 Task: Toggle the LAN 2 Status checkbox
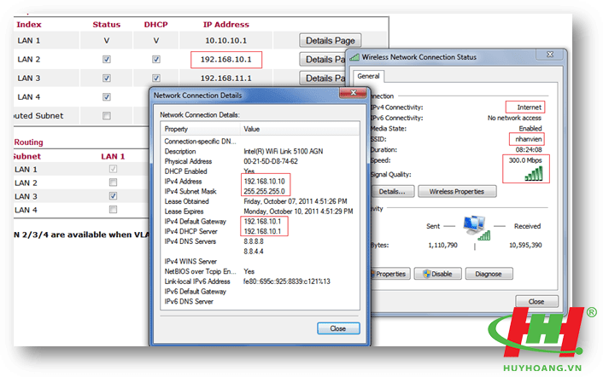point(107,60)
